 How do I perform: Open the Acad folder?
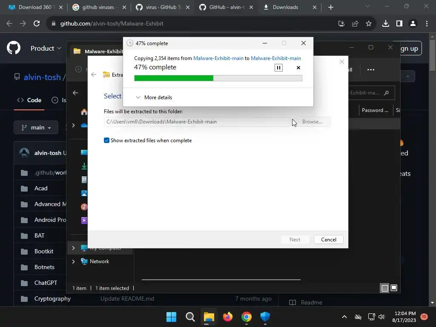41,188
